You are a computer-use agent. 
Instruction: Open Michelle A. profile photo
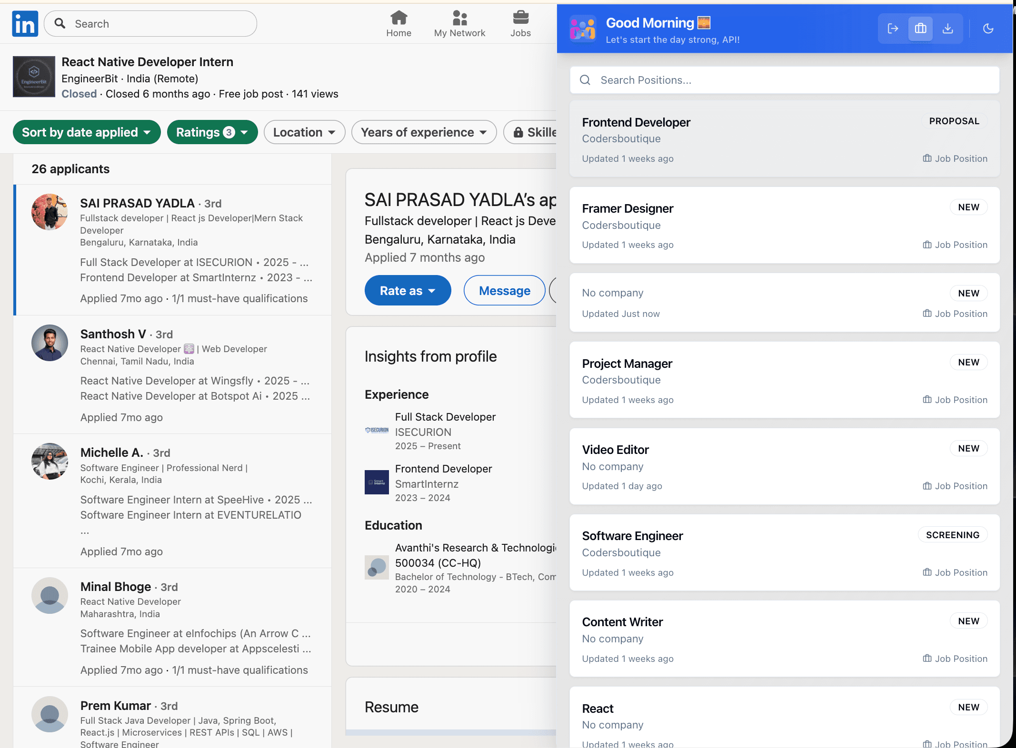[50, 461]
